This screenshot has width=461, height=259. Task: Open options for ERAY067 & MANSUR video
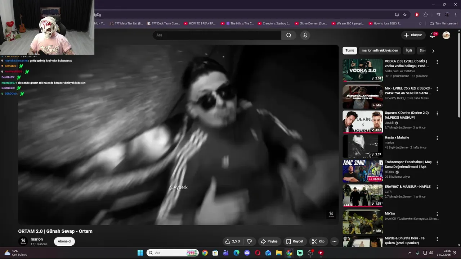pos(437,187)
